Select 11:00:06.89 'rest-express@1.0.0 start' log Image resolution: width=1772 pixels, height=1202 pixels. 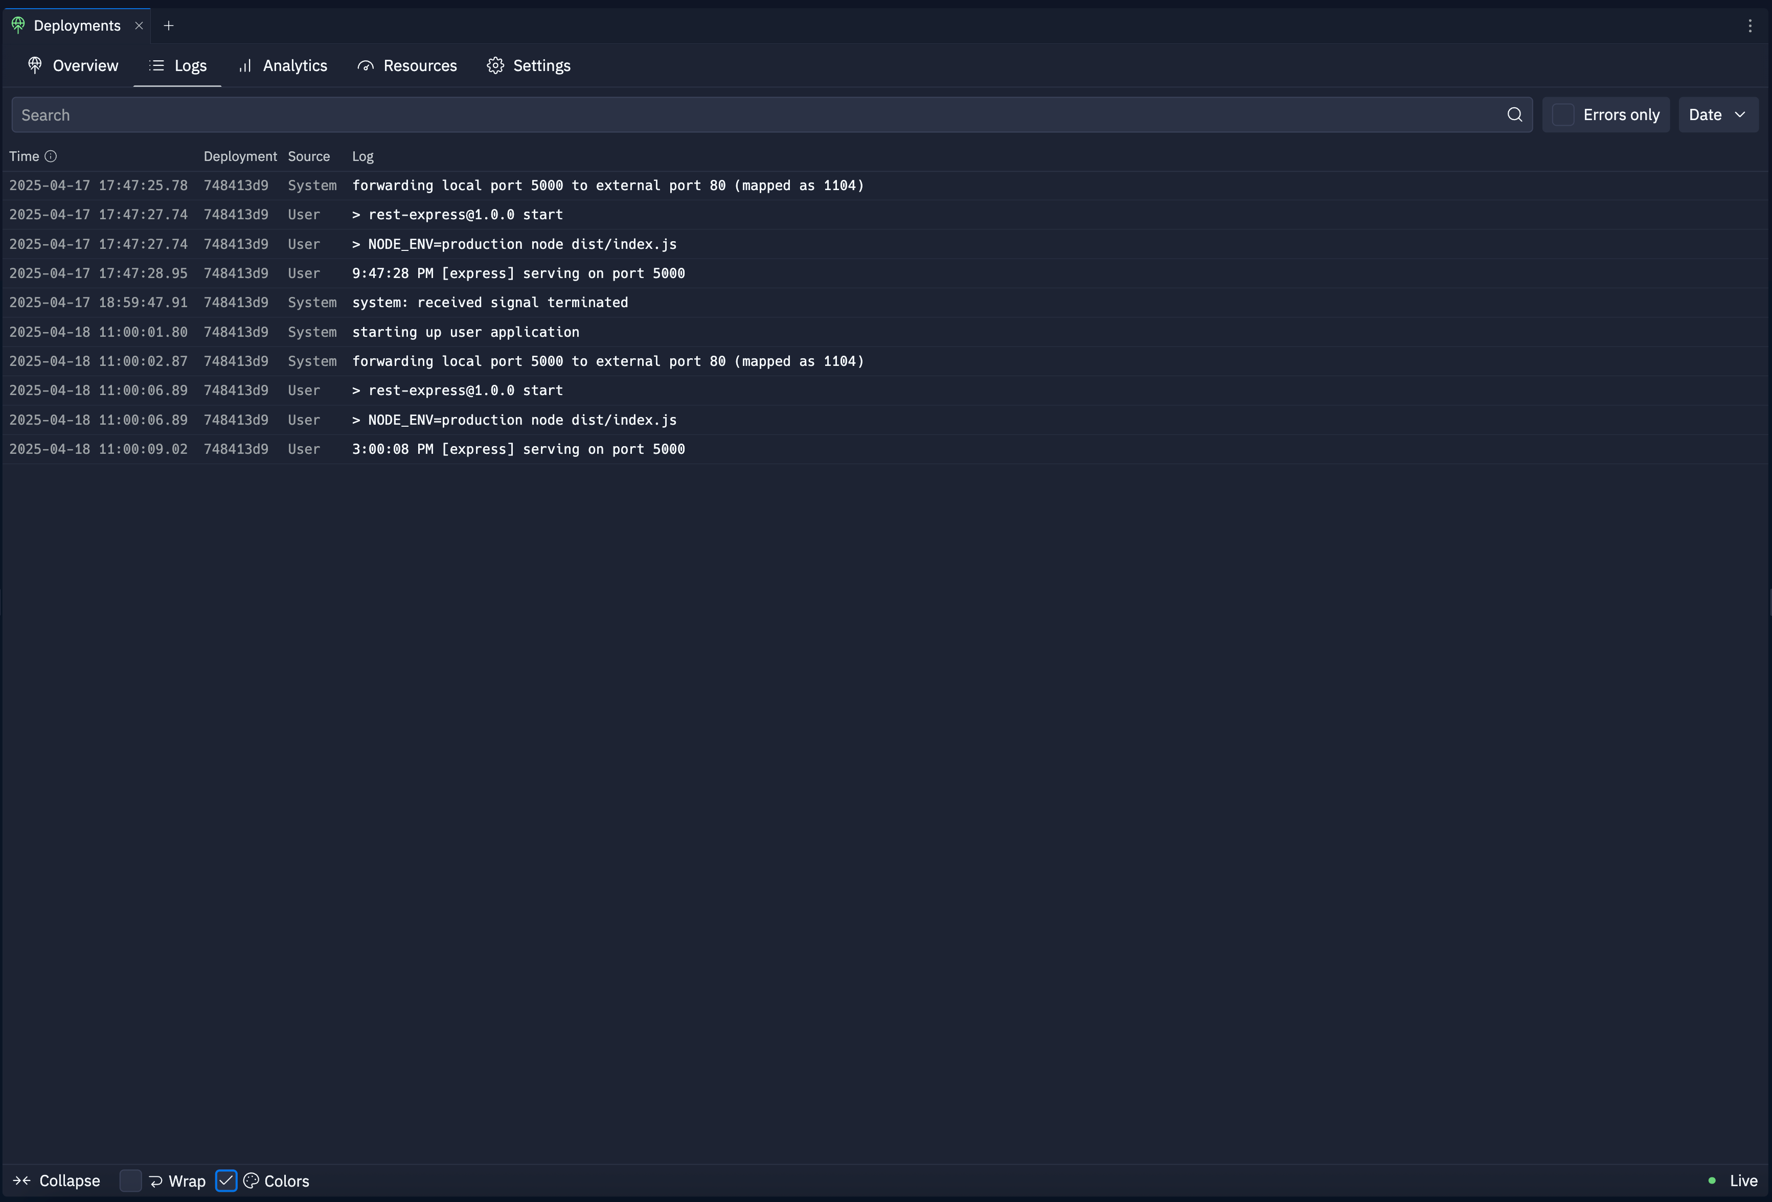click(458, 390)
